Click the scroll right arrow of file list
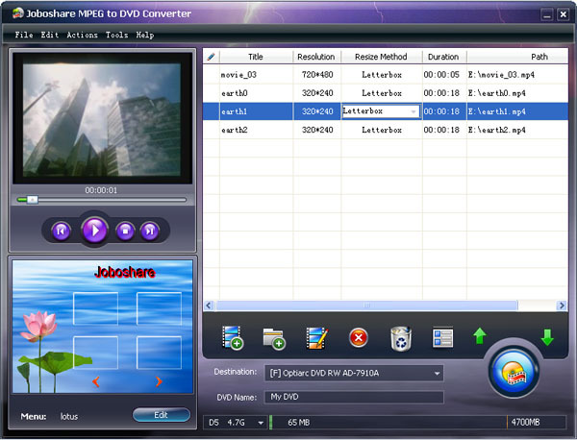Screen dimensions: 577x440 coord(562,306)
